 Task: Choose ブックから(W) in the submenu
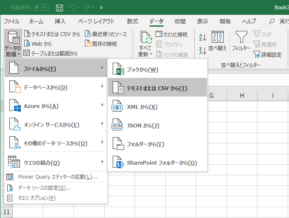click(158, 69)
